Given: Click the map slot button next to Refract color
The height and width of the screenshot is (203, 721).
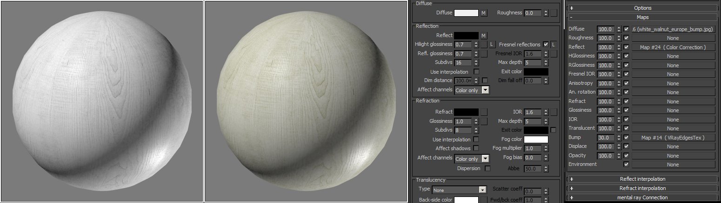Looking at the screenshot, I should pos(484,112).
